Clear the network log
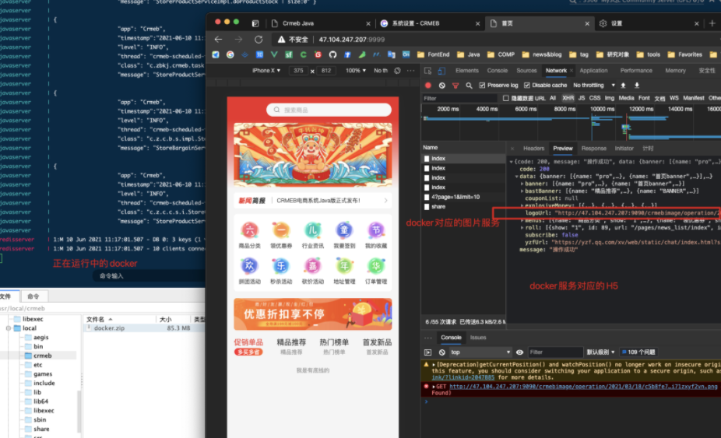This screenshot has height=438, width=721. [x=442, y=86]
